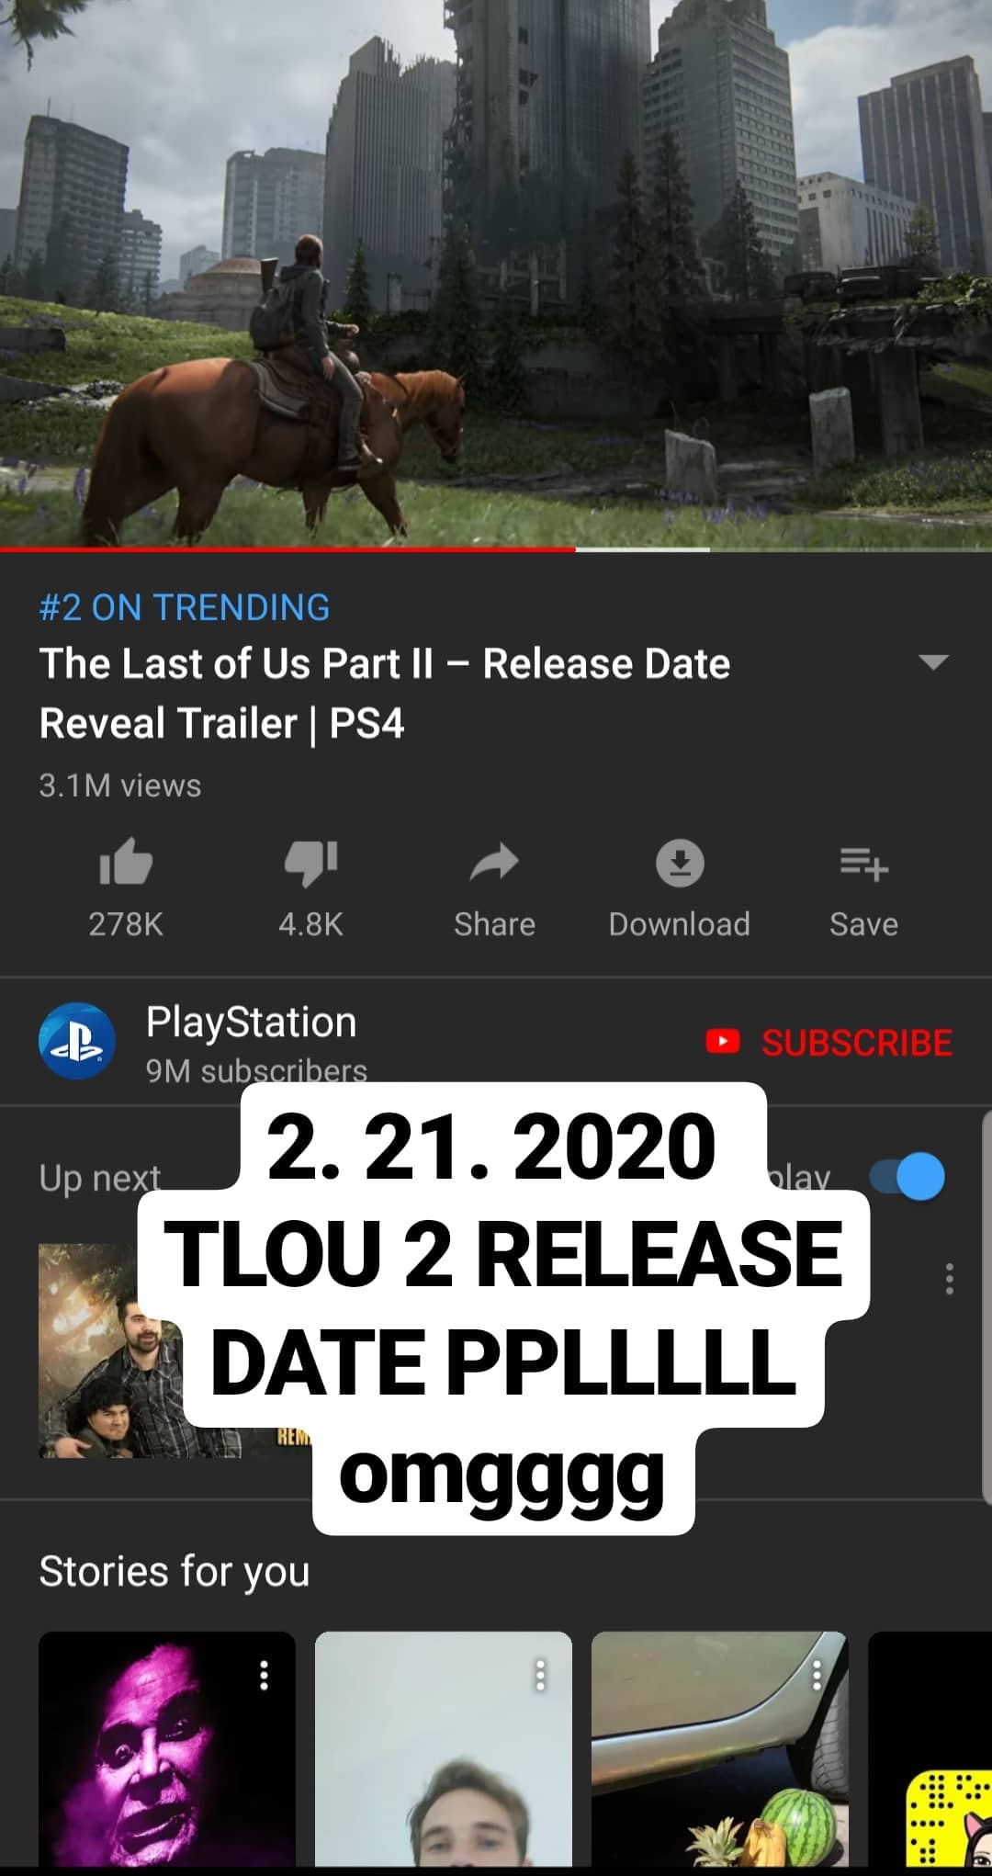The width and height of the screenshot is (992, 1876).
Task: Open options menu for the Up next video
Action: [x=950, y=1279]
